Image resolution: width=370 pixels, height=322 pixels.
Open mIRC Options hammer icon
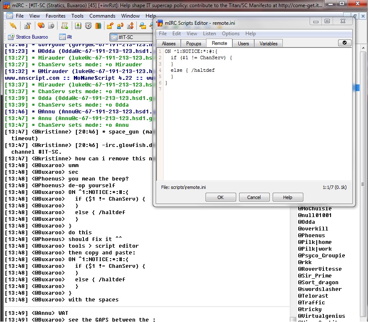tap(28, 26)
